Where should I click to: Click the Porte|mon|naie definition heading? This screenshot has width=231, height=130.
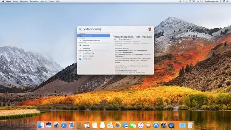tap(132, 37)
